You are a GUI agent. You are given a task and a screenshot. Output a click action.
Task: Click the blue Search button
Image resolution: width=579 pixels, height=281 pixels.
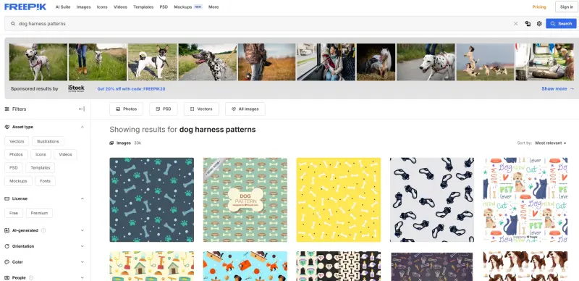(x=561, y=24)
